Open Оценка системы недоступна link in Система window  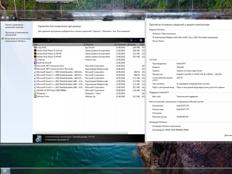[189, 71]
